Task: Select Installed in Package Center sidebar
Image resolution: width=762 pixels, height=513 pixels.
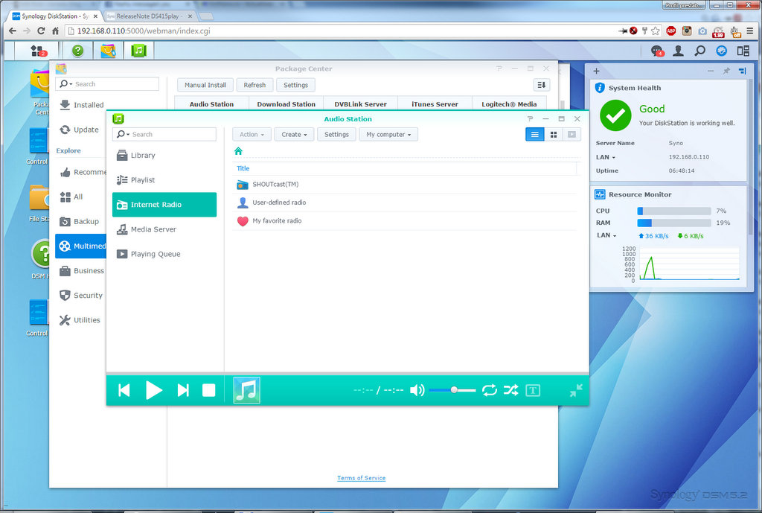Action: [x=82, y=105]
